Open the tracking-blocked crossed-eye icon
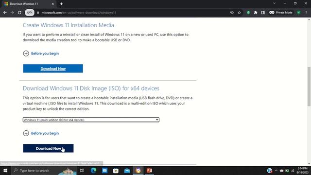The height and width of the screenshot is (175, 311). pyautogui.click(x=232, y=13)
